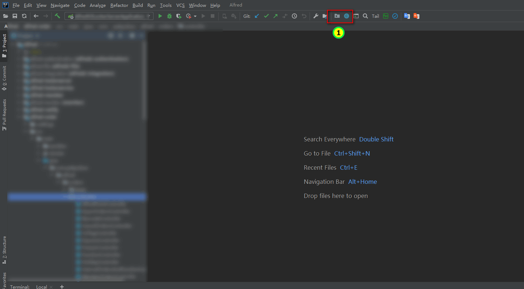The height and width of the screenshot is (289, 524).
Task: Click the Terminal panel label
Action: (x=20, y=286)
